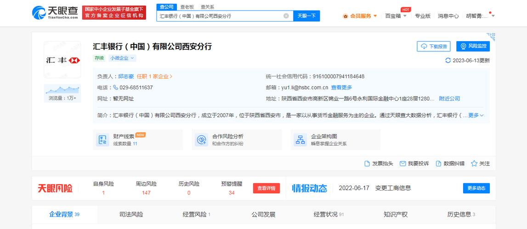Switch to 企业背景 tab
The width and height of the screenshot is (527, 229).
64,215
